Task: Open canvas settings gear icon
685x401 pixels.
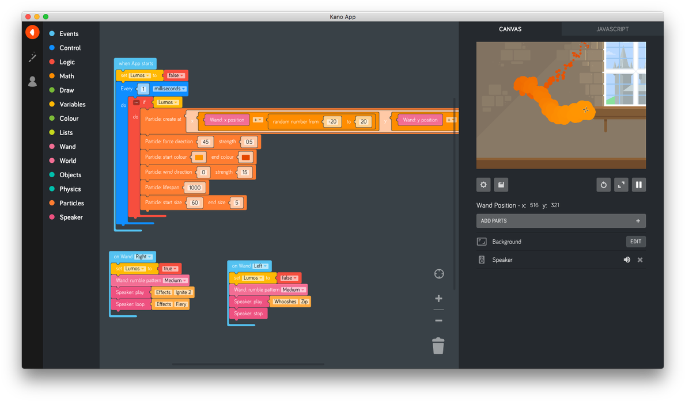Action: (483, 185)
